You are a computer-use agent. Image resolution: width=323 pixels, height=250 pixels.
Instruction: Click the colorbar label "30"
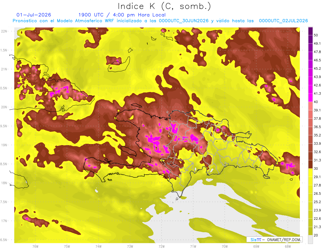pyautogui.click(x=316, y=169)
